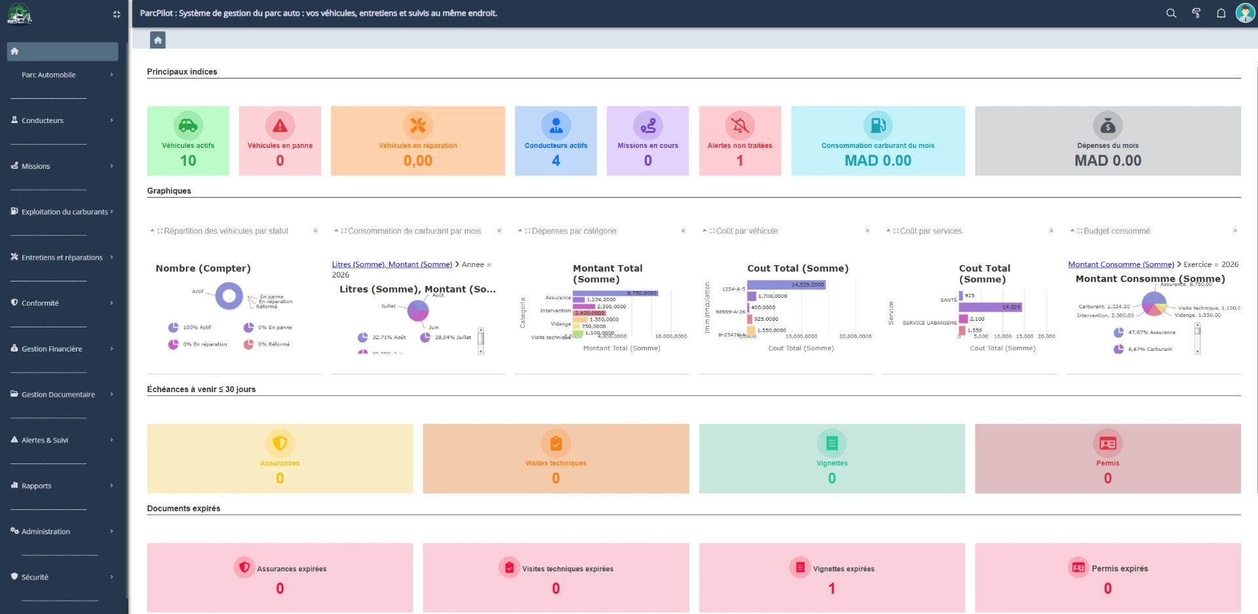
Task: Open the notifications bell
Action: tap(1221, 13)
